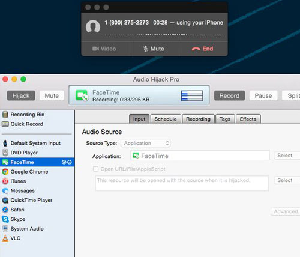Click the audio level meter in status display

[x=192, y=95]
